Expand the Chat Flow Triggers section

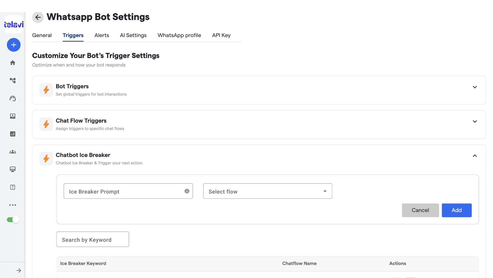(x=475, y=122)
